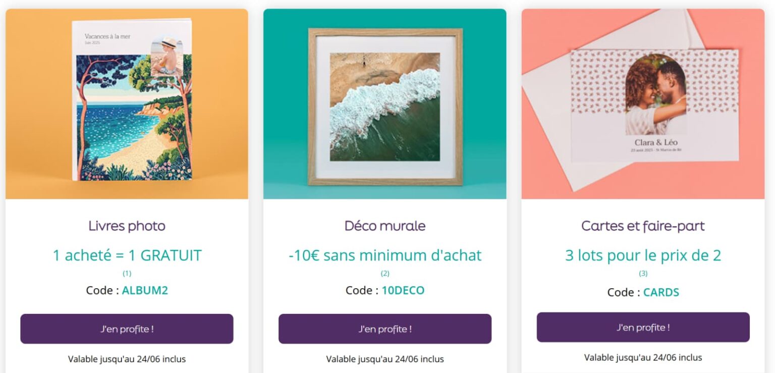Click the promo code 10DECO
775x373 pixels.
[x=403, y=290]
